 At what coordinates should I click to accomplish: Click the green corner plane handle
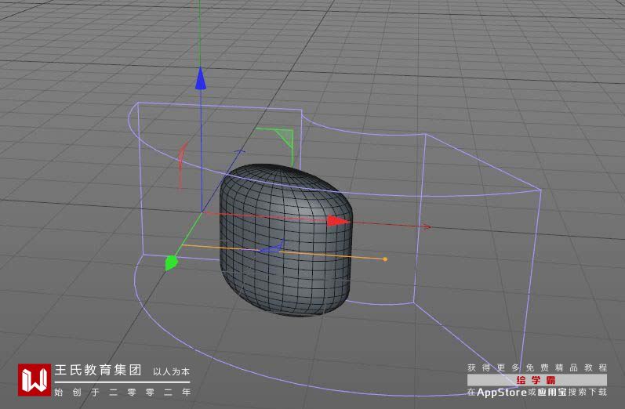tap(285, 138)
